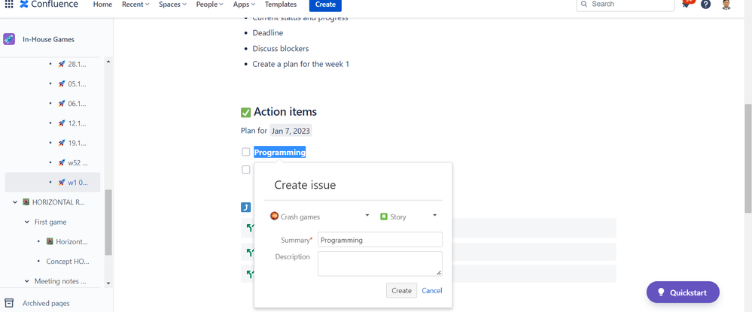Expand the Spaces menu

pyautogui.click(x=172, y=5)
